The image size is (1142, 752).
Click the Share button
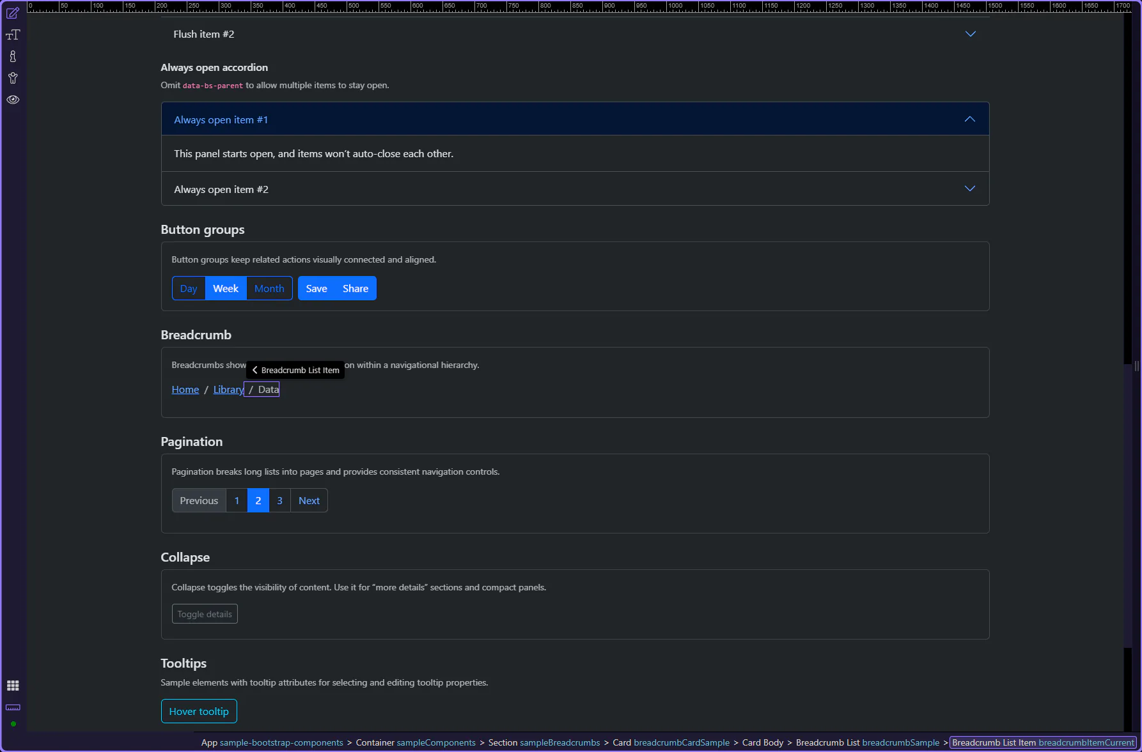(x=355, y=289)
